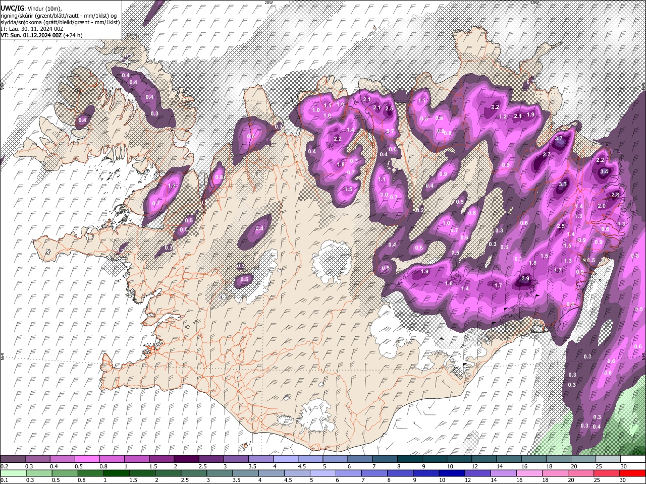
Task: Click the upper legend swatch between 8 and 9
Action: (x=409, y=459)
